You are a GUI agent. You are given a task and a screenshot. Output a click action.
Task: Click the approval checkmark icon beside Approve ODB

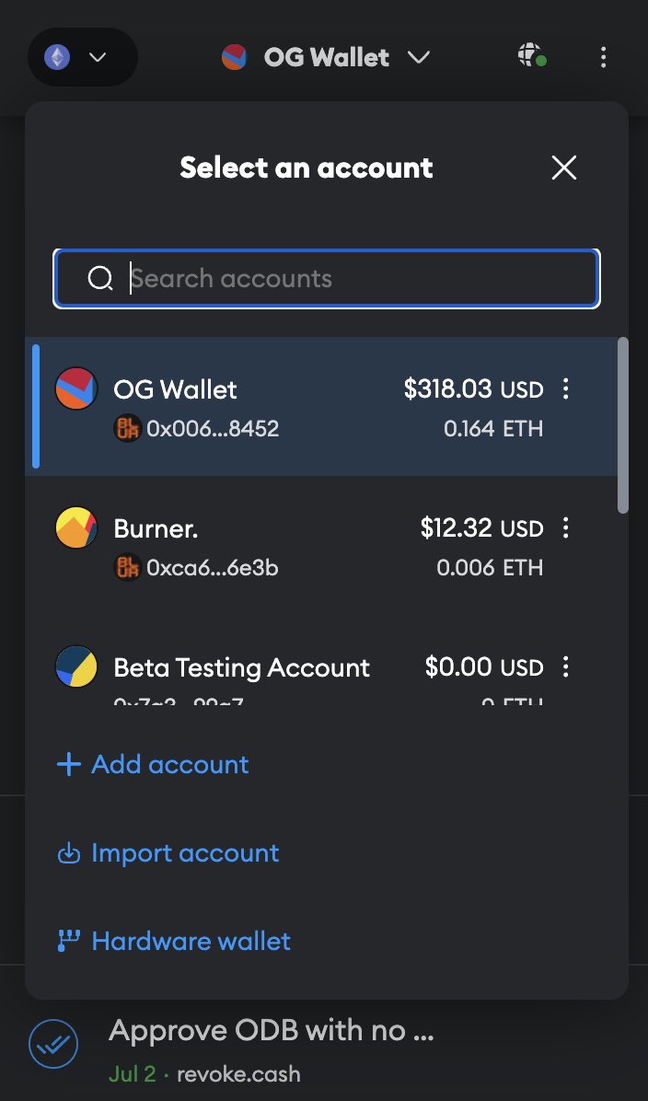[x=53, y=1044]
